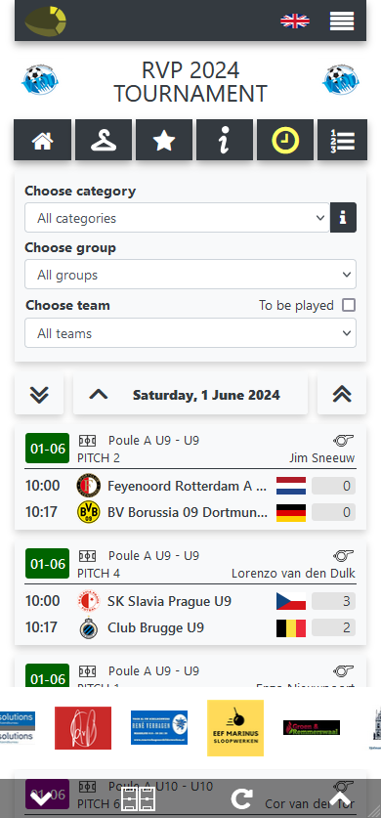The width and height of the screenshot is (381, 818).
Task: Click the category info button
Action: [x=343, y=218]
